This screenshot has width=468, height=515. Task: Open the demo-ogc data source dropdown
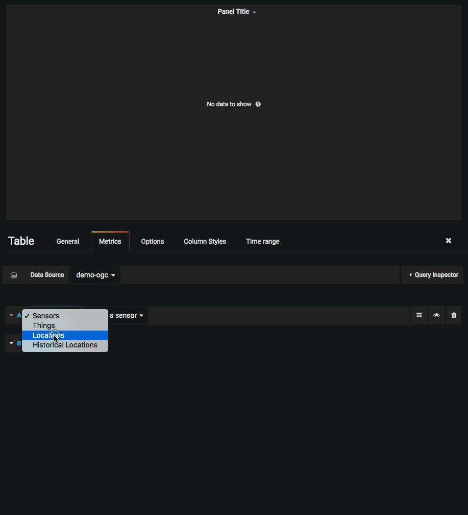[95, 275]
